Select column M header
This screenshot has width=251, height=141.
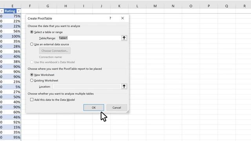click(x=155, y=6)
